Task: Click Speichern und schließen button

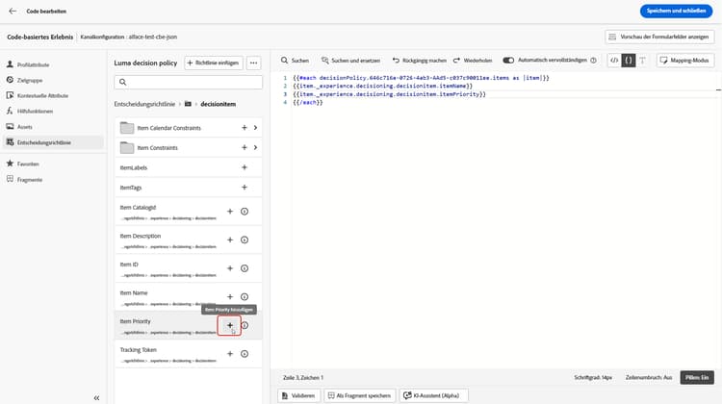Action: 676,11
